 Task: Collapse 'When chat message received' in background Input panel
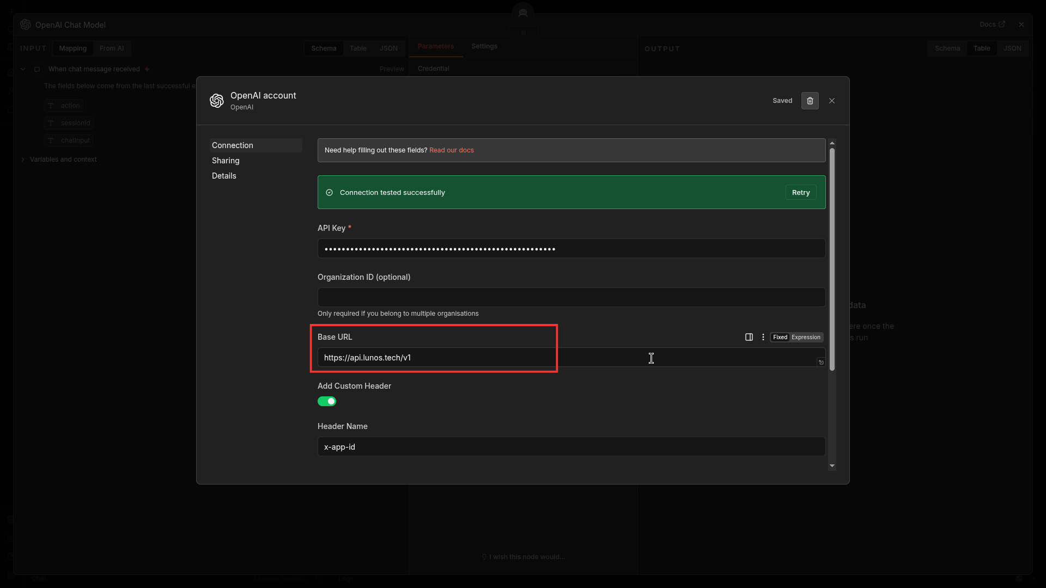(23, 69)
